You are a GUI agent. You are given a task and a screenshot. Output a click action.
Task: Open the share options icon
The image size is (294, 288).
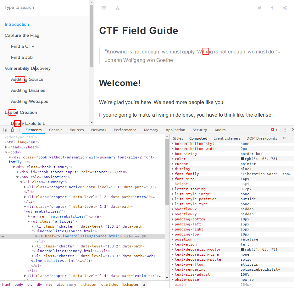tap(285, 8)
